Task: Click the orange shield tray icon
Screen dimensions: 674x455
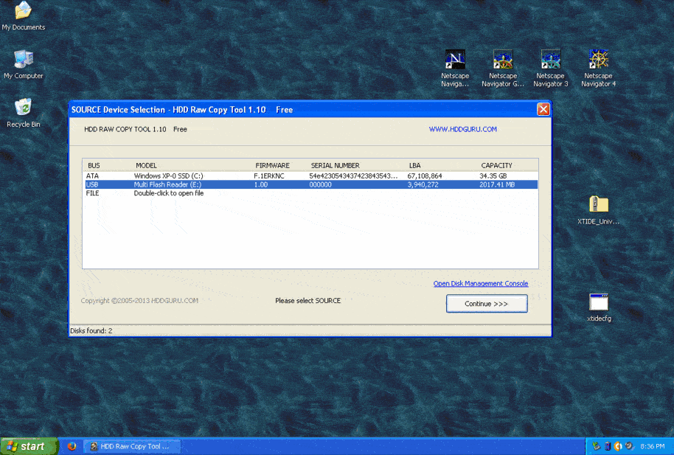Action: coord(618,446)
